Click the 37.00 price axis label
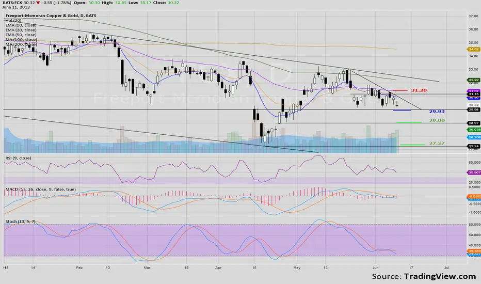This screenshot has height=284, width=481. (473, 16)
